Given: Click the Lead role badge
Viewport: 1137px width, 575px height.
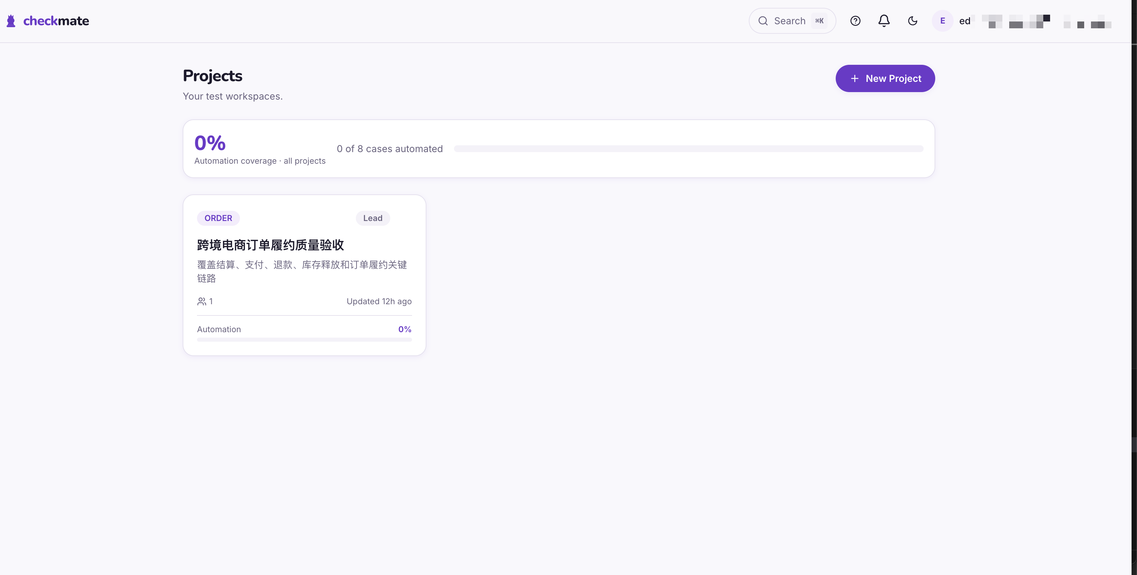Looking at the screenshot, I should click(x=373, y=218).
